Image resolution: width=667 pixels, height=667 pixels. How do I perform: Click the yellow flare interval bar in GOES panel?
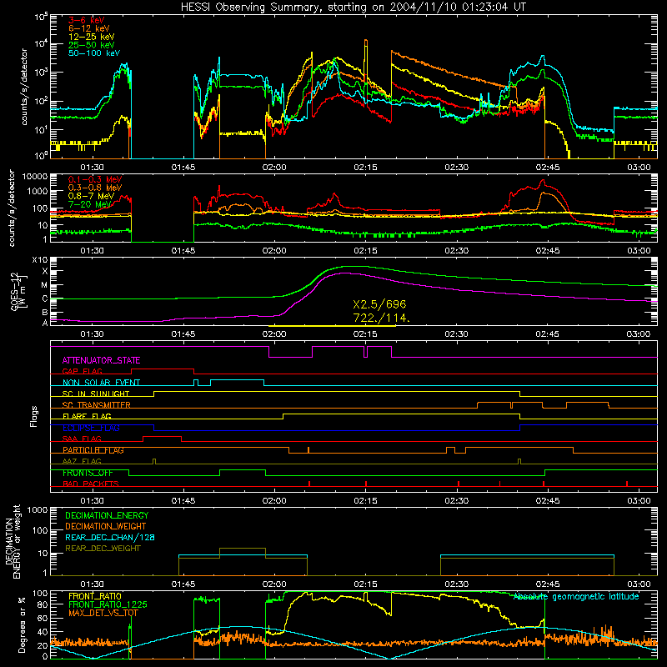click(332, 326)
